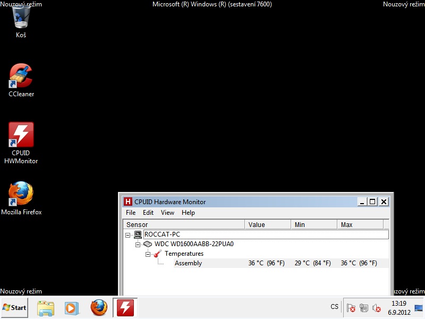
Task: Select the ROCCAT-PC computer icon
Action: coord(138,234)
